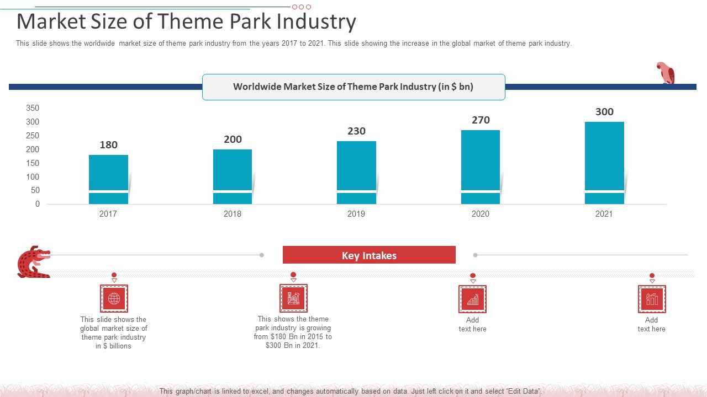Image resolution: width=707 pixels, height=397 pixels.
Task: Click the text about global market size in $ billions
Action: click(x=114, y=333)
